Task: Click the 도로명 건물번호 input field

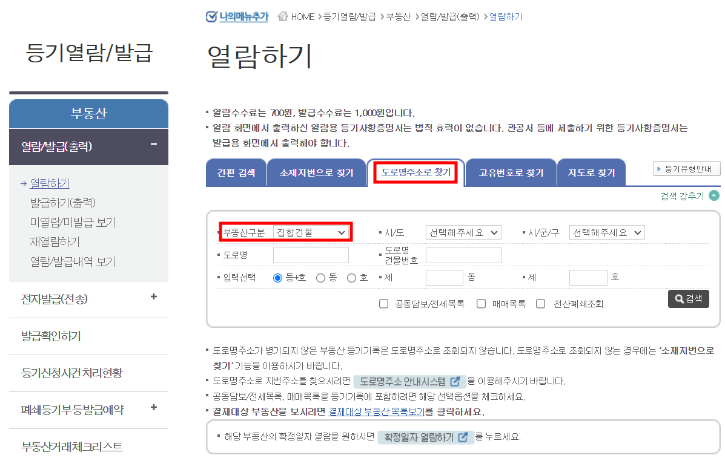Action: 463,255
